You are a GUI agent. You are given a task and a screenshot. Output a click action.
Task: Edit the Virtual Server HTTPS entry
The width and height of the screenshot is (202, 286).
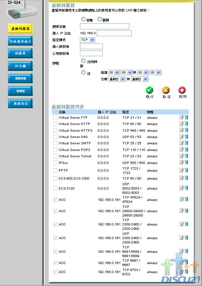pos(181,130)
